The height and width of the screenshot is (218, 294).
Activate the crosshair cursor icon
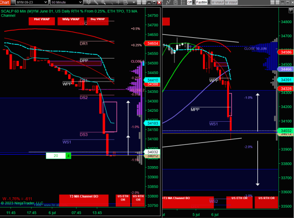[118, 2]
